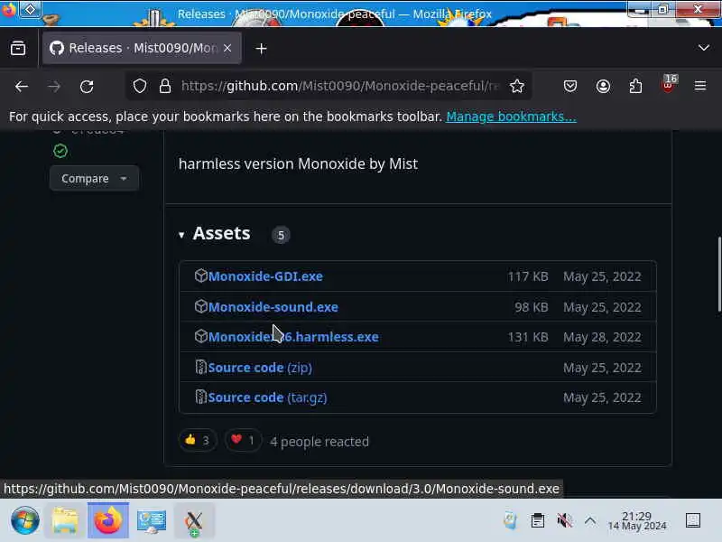
Task: Click the page vertical scrollbar
Action: coord(718,275)
